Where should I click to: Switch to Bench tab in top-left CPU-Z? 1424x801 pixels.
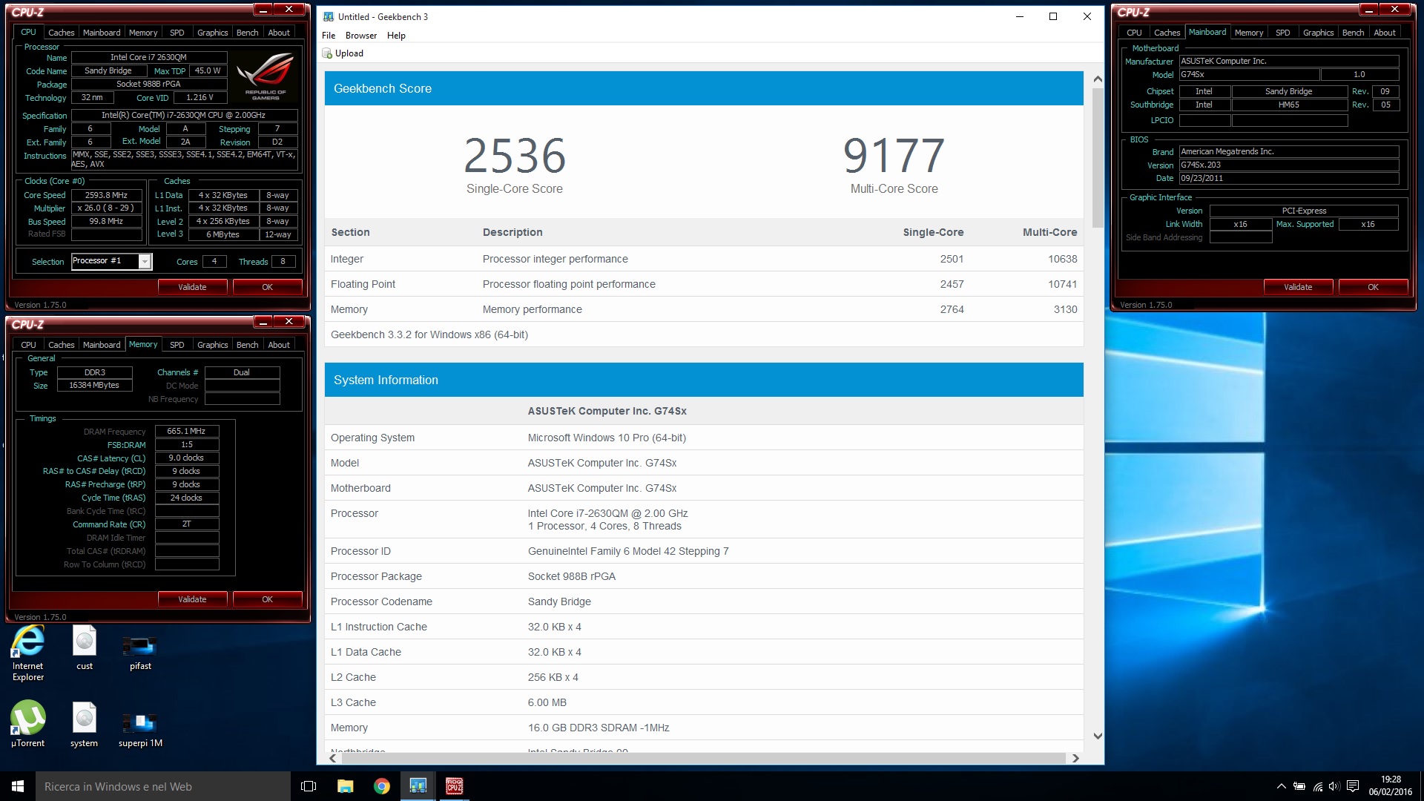click(247, 33)
